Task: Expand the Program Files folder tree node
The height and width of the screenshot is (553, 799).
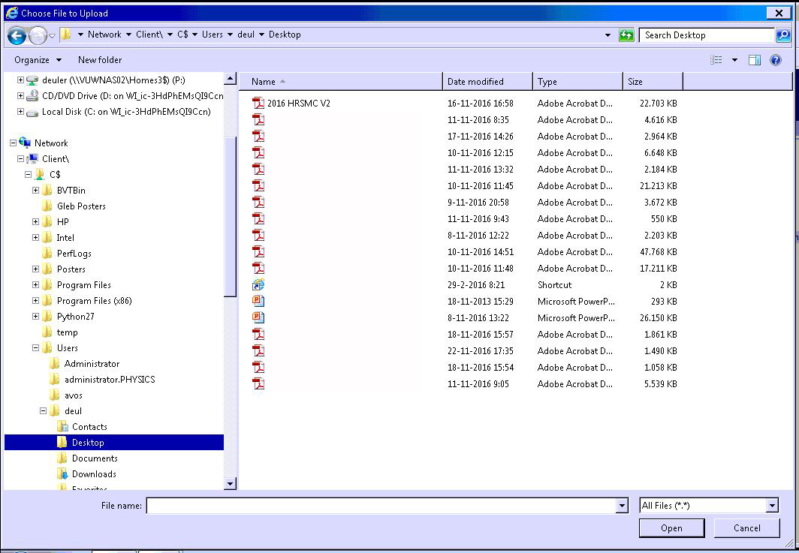Action: coord(36,285)
